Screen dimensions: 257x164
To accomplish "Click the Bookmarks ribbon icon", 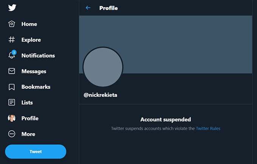I will point(12,87).
